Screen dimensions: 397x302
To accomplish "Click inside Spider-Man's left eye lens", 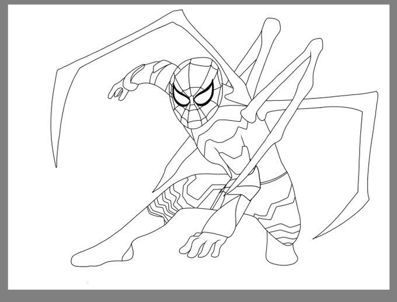I will (x=181, y=97).
